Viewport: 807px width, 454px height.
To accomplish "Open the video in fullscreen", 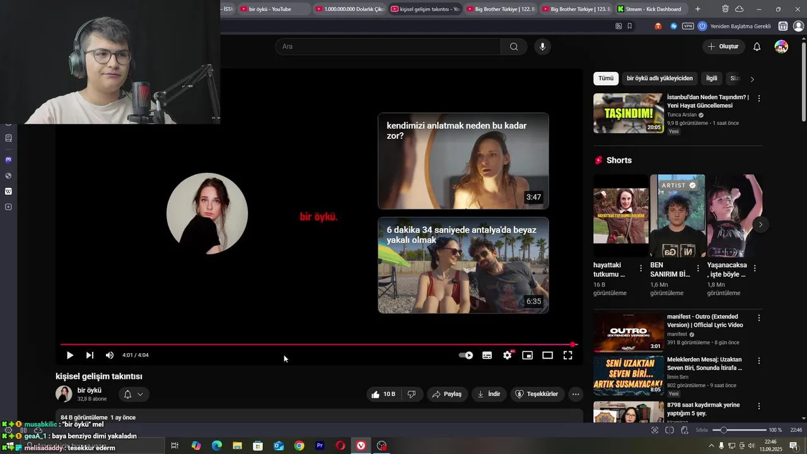I will point(567,355).
